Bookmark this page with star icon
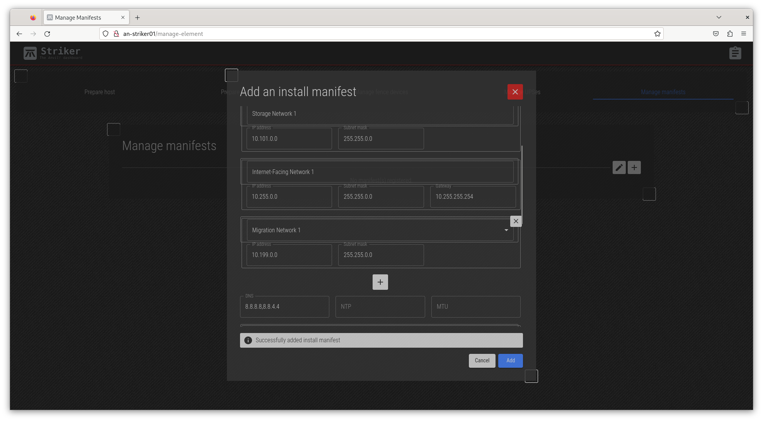Screen dimensions: 763x421 coord(657,34)
